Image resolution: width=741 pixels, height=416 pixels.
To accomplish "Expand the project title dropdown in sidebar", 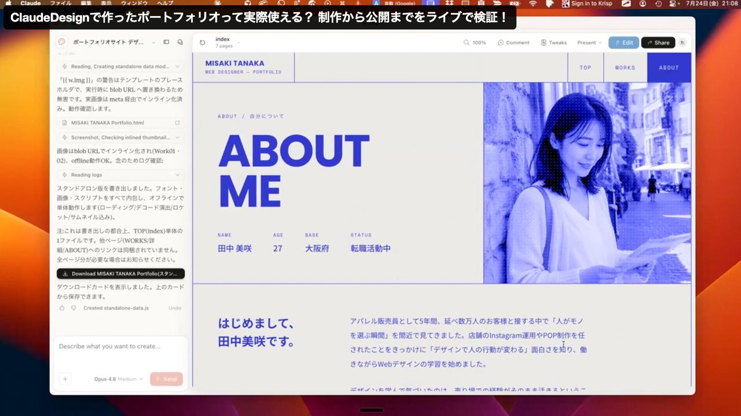I will tap(153, 42).
